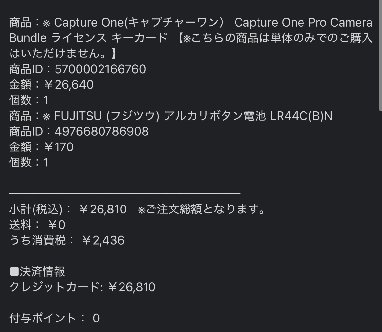382x332 pixels.
Task: Click the ¥170 price amount
Action: tap(59, 147)
